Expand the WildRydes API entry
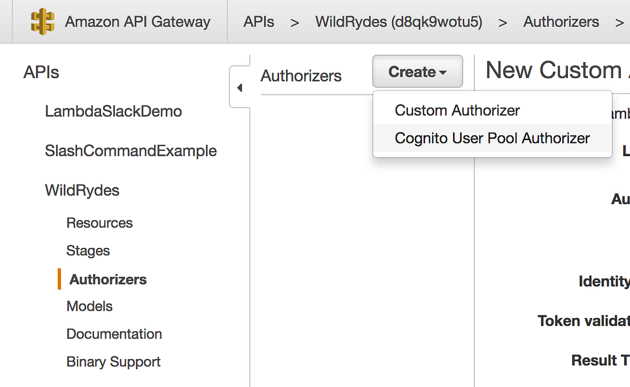 82,190
